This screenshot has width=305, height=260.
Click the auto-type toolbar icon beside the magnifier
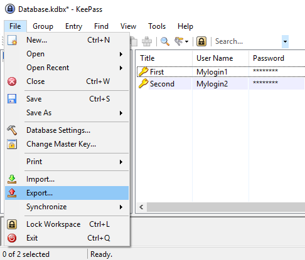147,41
